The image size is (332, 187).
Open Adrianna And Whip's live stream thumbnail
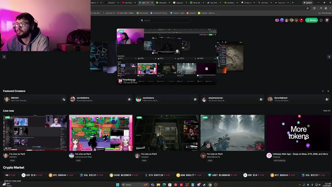pyautogui.click(x=101, y=133)
